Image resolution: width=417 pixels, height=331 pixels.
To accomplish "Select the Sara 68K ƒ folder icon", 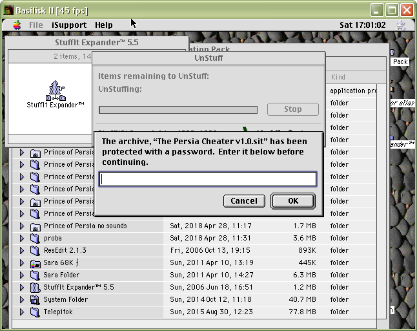I will point(35,263).
